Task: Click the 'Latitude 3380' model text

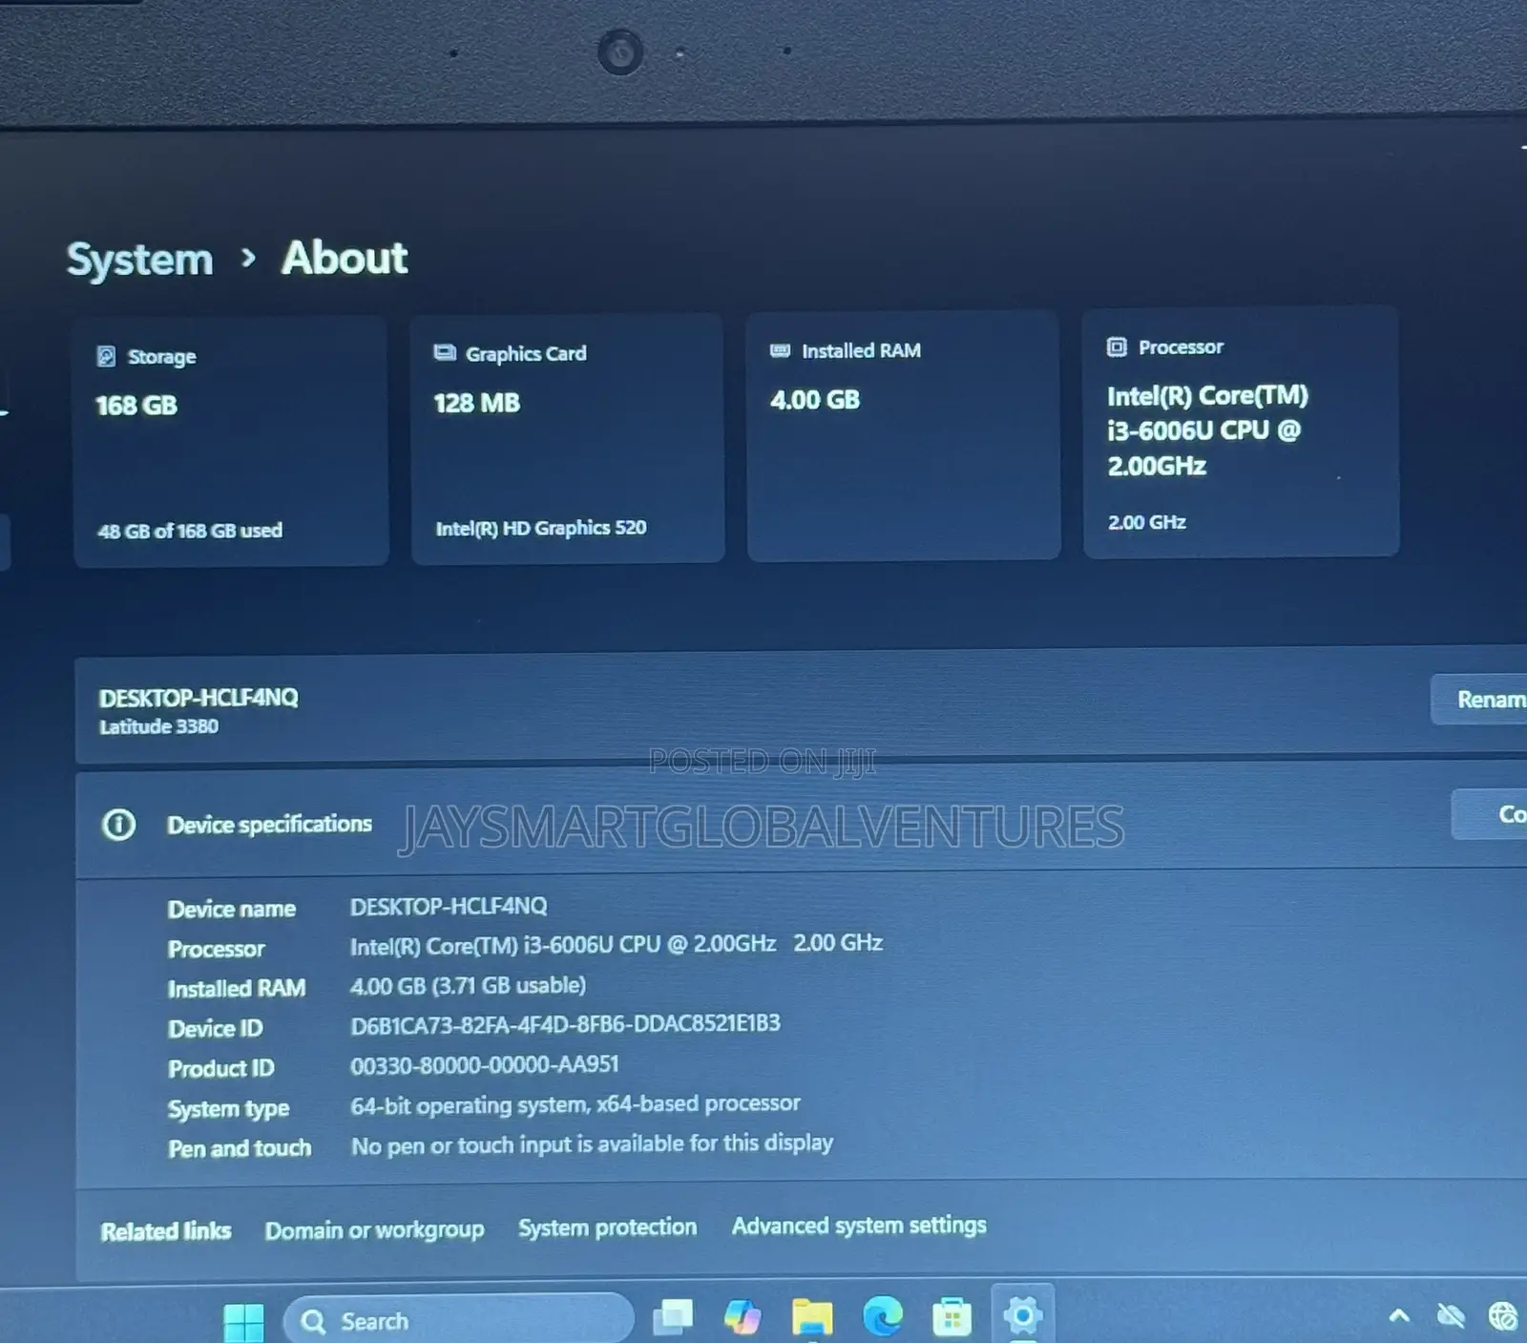Action: pyautogui.click(x=158, y=726)
